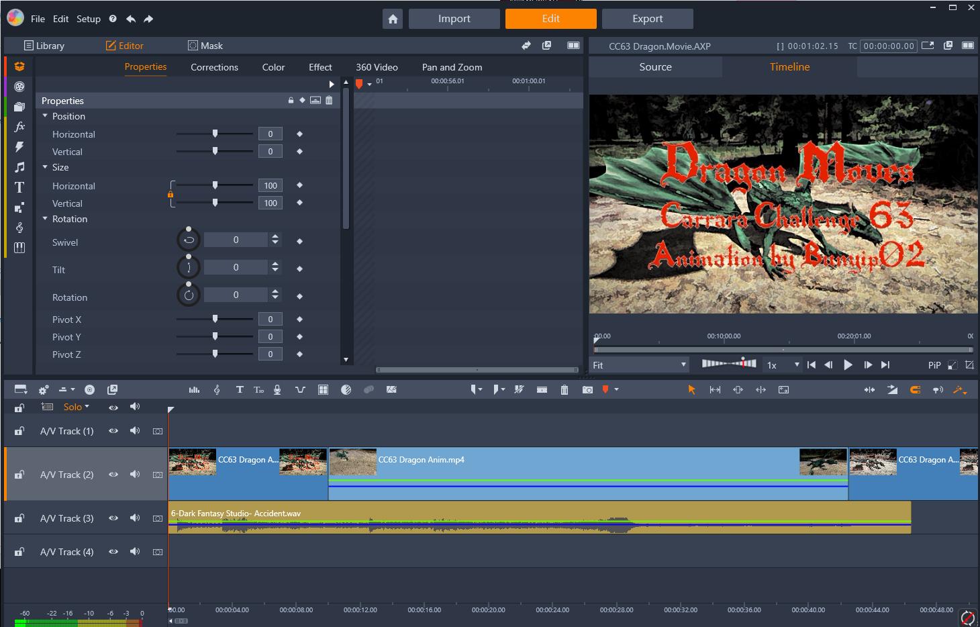Open the File menu
This screenshot has height=627, width=980.
[38, 19]
